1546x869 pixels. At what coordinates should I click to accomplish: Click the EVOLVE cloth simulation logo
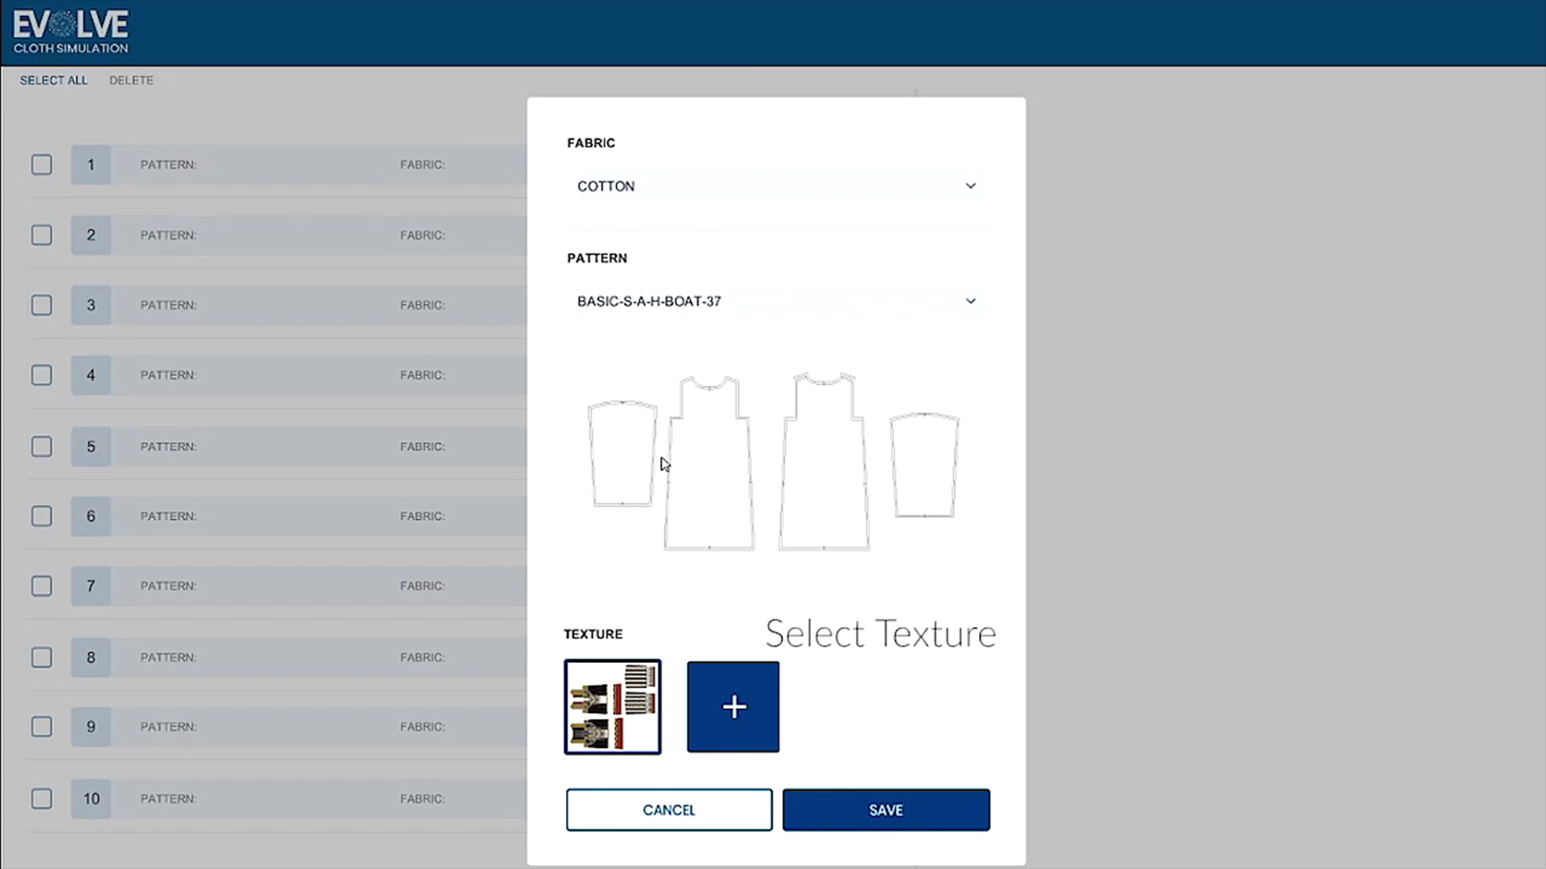[71, 30]
